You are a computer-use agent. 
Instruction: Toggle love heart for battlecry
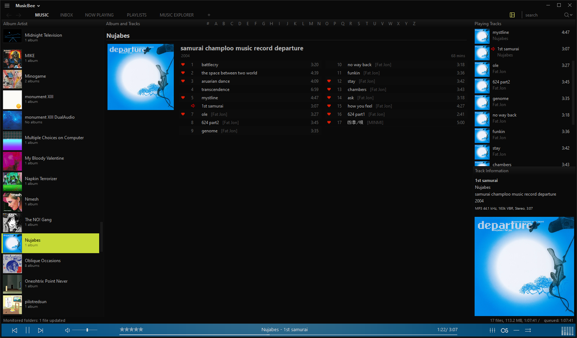(183, 65)
